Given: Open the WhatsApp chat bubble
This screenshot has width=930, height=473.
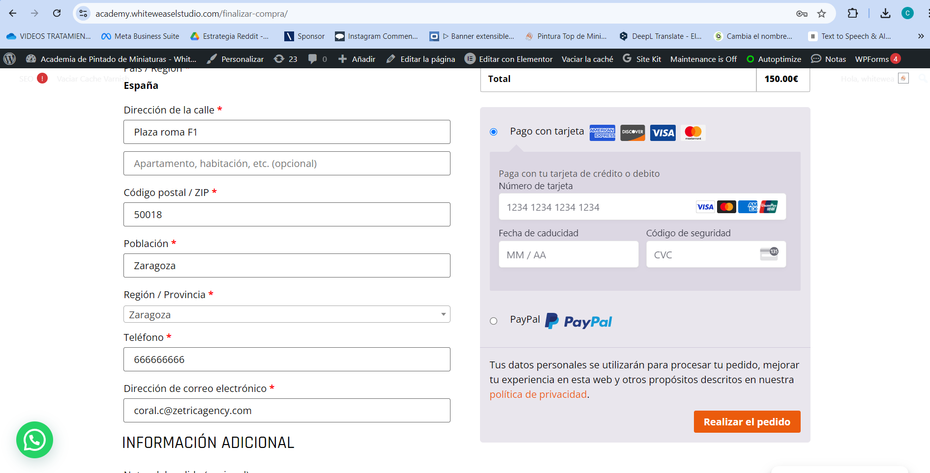Looking at the screenshot, I should pyautogui.click(x=34, y=440).
